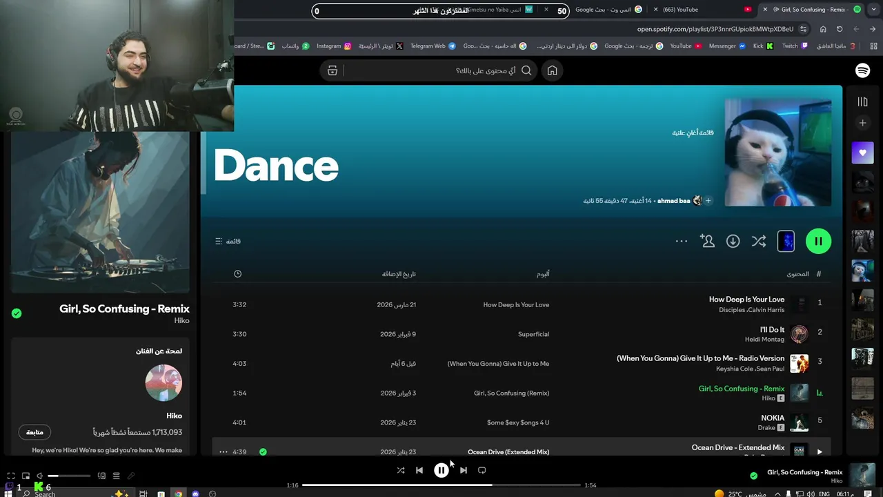The image size is (883, 497).
Task: Go to Spotify home icon
Action: 552,70
